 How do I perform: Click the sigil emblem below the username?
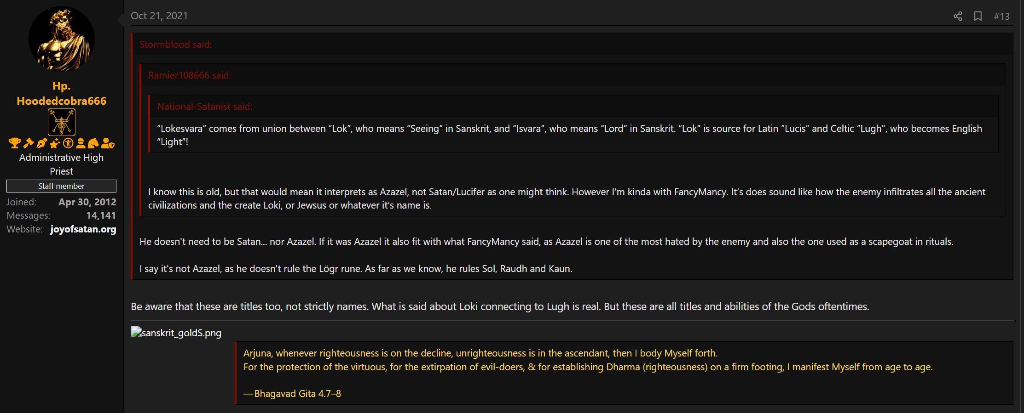pyautogui.click(x=61, y=122)
